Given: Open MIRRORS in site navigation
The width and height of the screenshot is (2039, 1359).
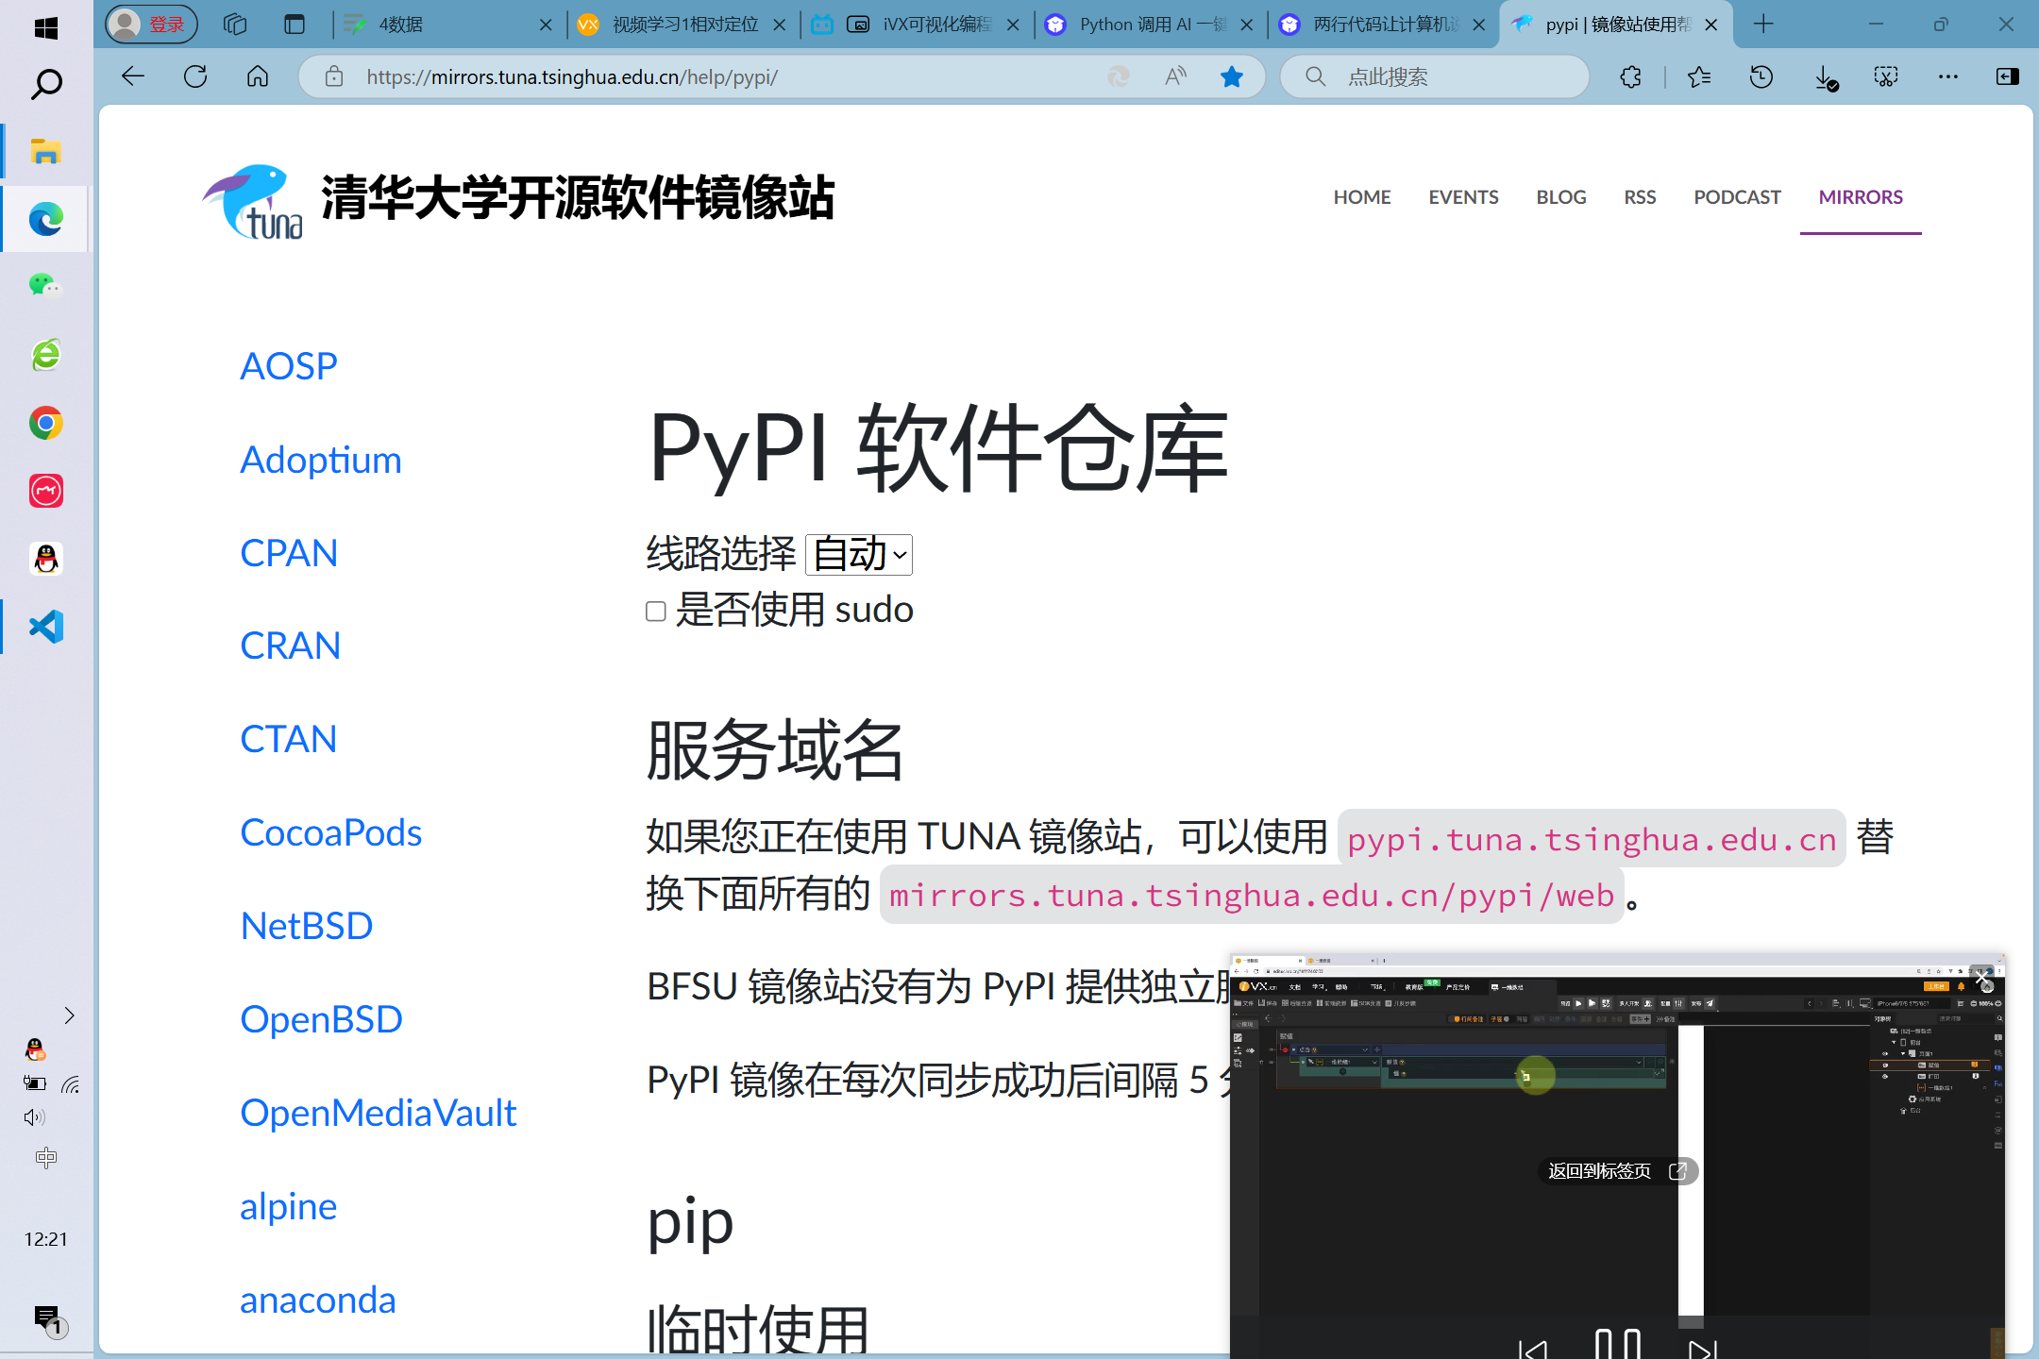Looking at the screenshot, I should pyautogui.click(x=1861, y=197).
